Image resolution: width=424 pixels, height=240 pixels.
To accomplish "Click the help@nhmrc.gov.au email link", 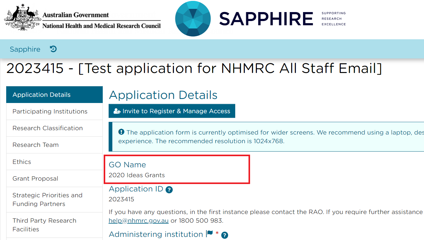I will [139, 221].
